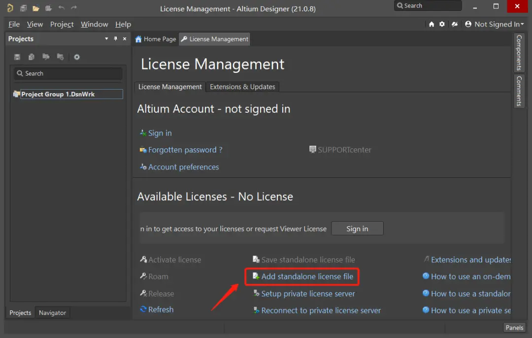Click the Altium Designer logo icon
Image resolution: width=532 pixels, height=338 pixels.
(x=10, y=8)
